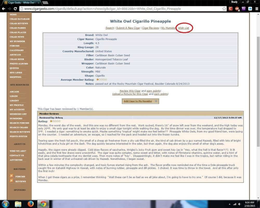Open the Search link under the title

pyautogui.click(x=110, y=28)
